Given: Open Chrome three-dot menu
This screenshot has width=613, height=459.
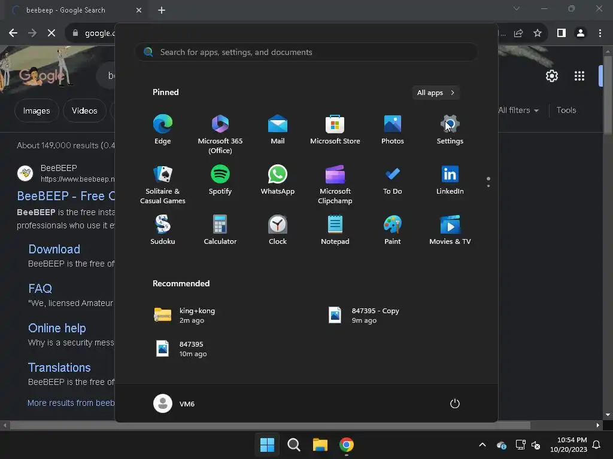Looking at the screenshot, I should coord(600,33).
